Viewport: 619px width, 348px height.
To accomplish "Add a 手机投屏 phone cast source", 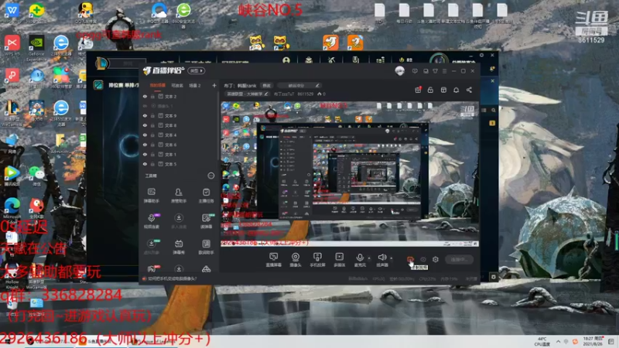I will tap(317, 260).
